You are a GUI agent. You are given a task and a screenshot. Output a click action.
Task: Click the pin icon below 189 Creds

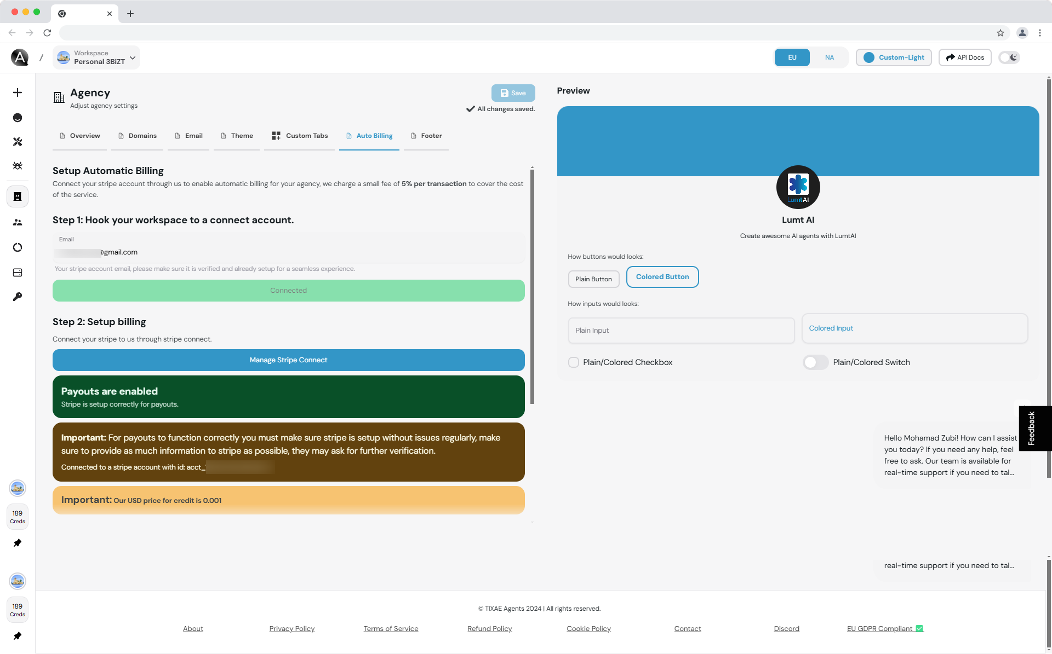pos(18,543)
